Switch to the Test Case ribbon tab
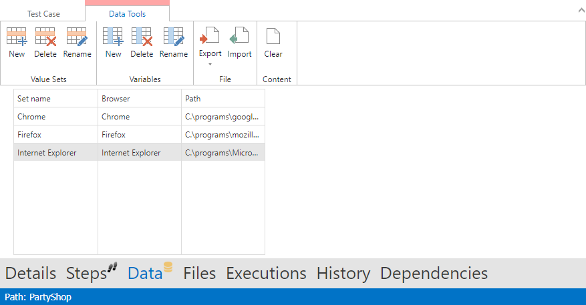Viewport: 586px width, 305px height. tap(43, 14)
